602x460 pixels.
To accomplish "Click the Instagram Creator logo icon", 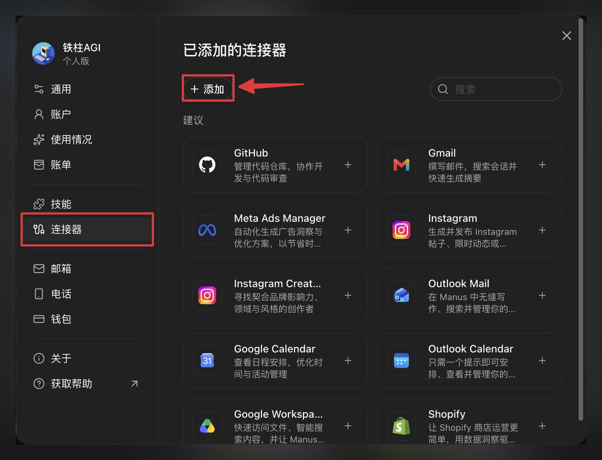I will pyautogui.click(x=207, y=295).
